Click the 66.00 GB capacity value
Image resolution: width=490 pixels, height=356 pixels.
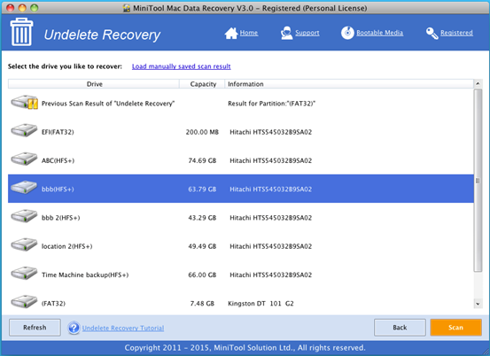tap(202, 275)
